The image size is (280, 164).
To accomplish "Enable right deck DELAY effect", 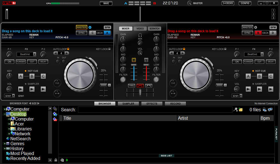I will tap(271, 61).
